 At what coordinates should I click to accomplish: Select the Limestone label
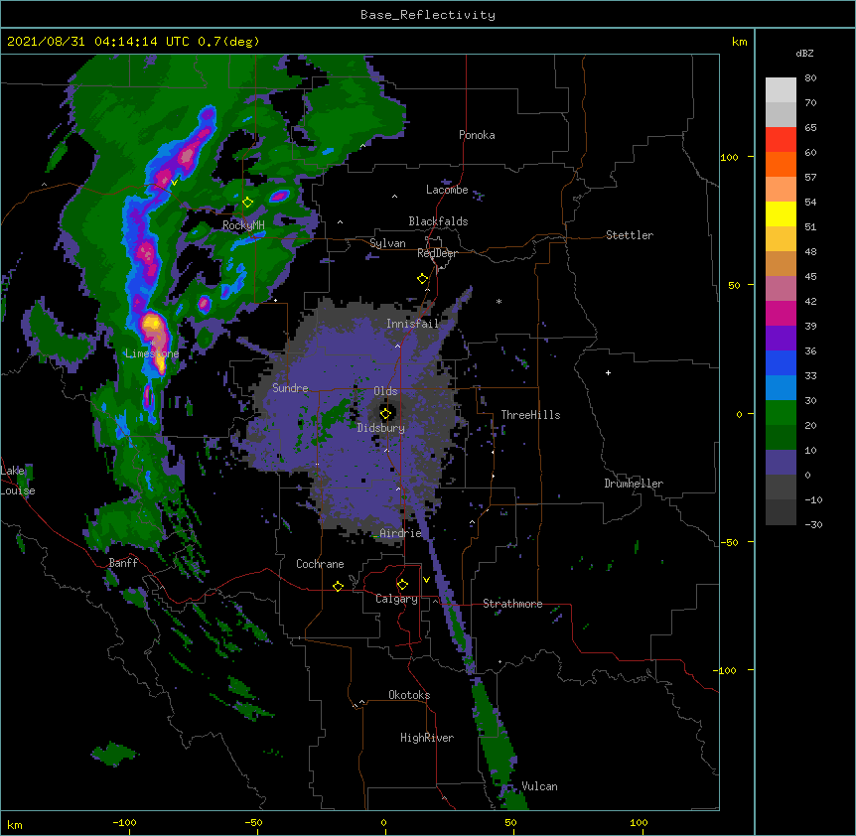coord(152,353)
